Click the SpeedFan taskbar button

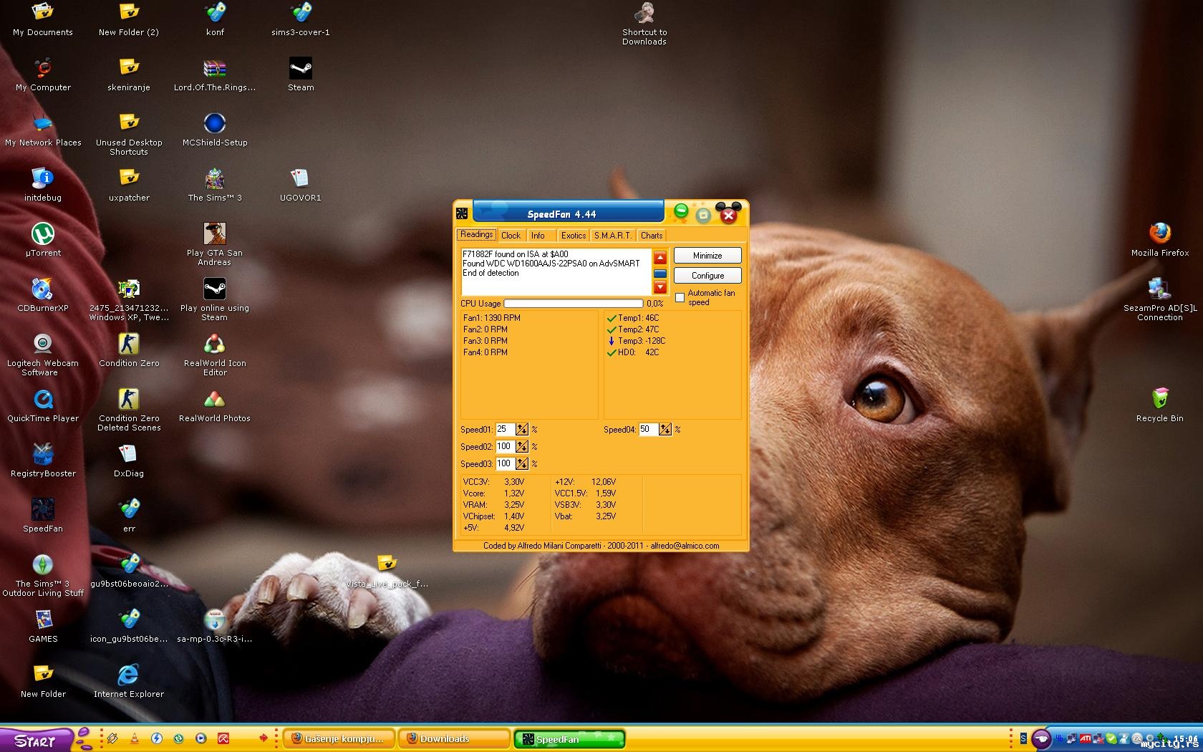coord(569,739)
